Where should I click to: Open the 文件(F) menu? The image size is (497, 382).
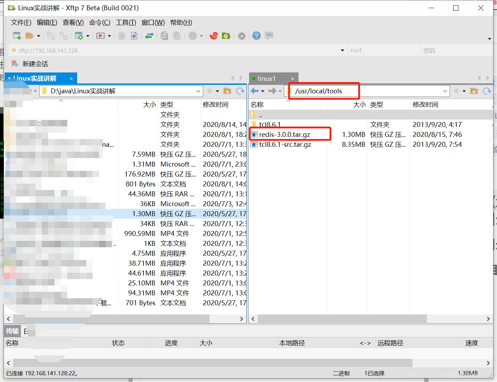[21, 23]
